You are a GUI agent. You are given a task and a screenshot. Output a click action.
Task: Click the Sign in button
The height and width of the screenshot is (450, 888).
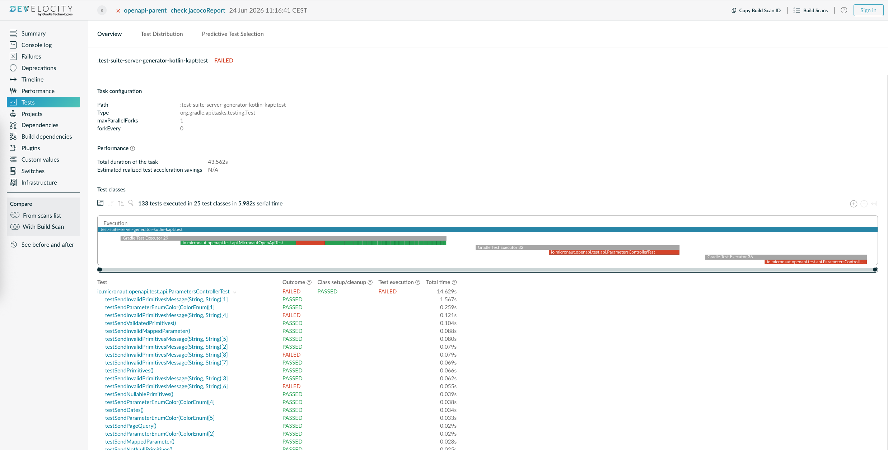(x=868, y=10)
